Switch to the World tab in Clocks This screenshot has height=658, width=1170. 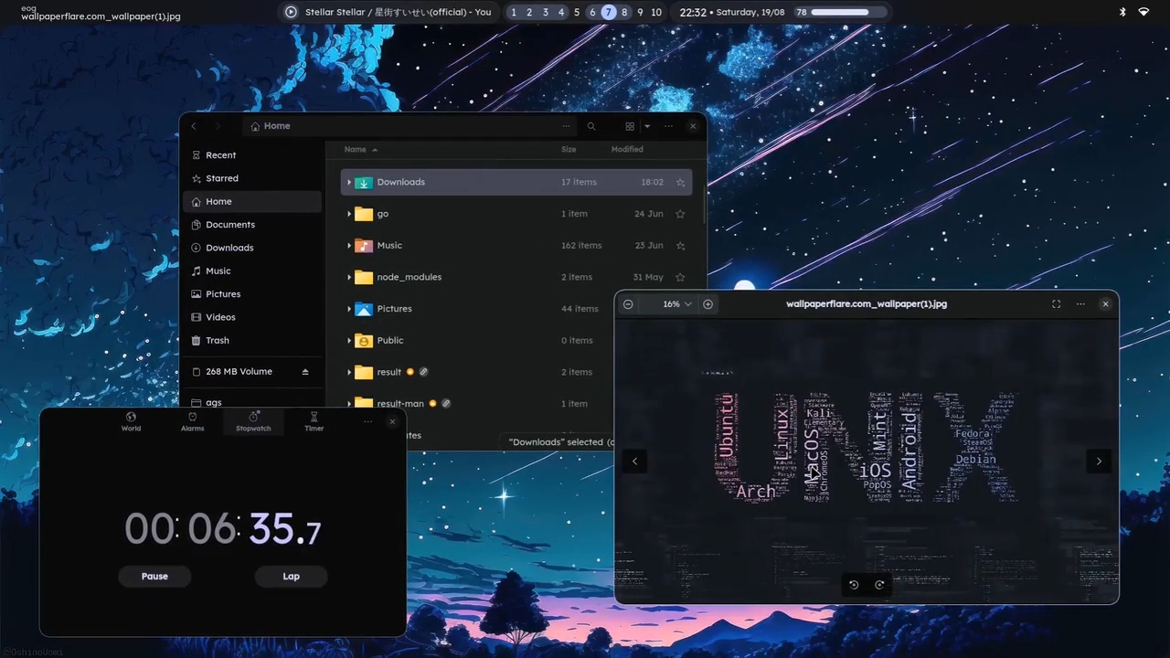[x=132, y=421]
